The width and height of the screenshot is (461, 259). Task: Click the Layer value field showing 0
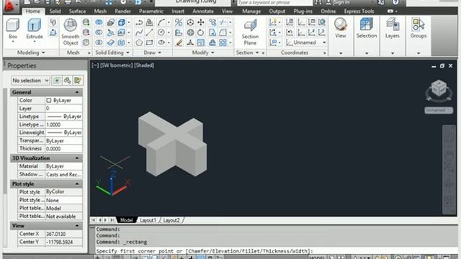point(64,109)
